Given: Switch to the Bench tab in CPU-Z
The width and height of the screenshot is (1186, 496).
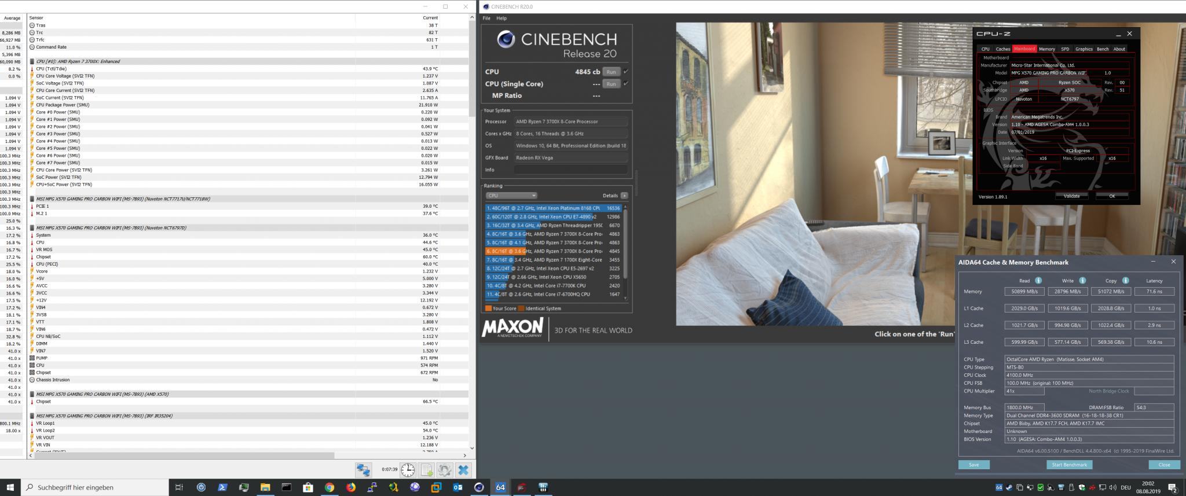Looking at the screenshot, I should [x=1103, y=49].
